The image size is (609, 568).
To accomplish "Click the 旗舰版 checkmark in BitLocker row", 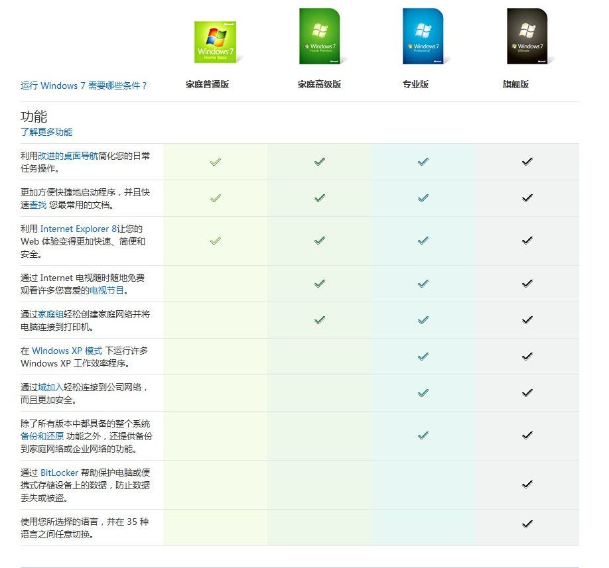I will [x=527, y=484].
